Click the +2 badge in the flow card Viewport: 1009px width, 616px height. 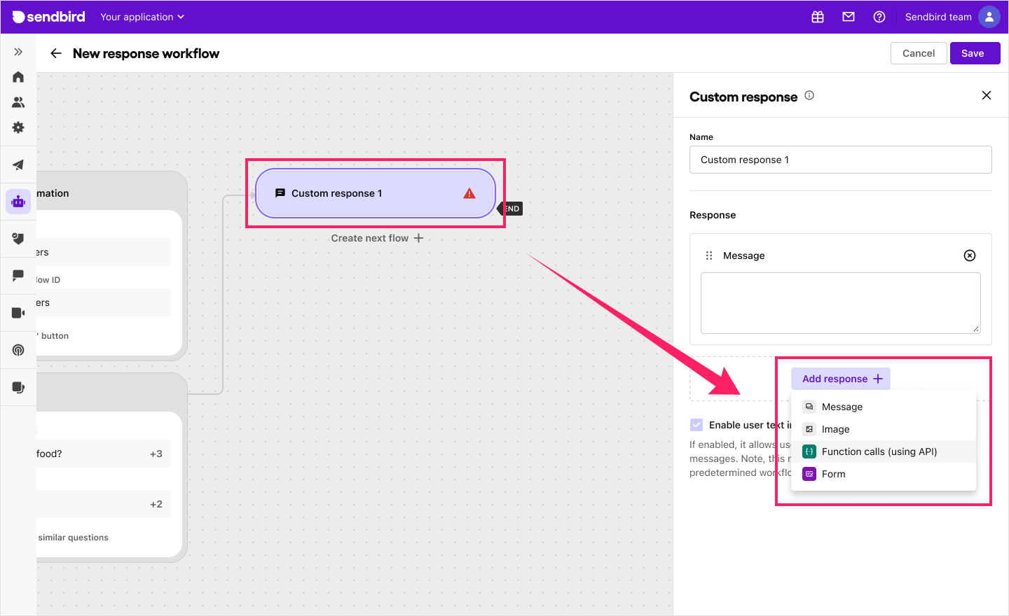(156, 504)
